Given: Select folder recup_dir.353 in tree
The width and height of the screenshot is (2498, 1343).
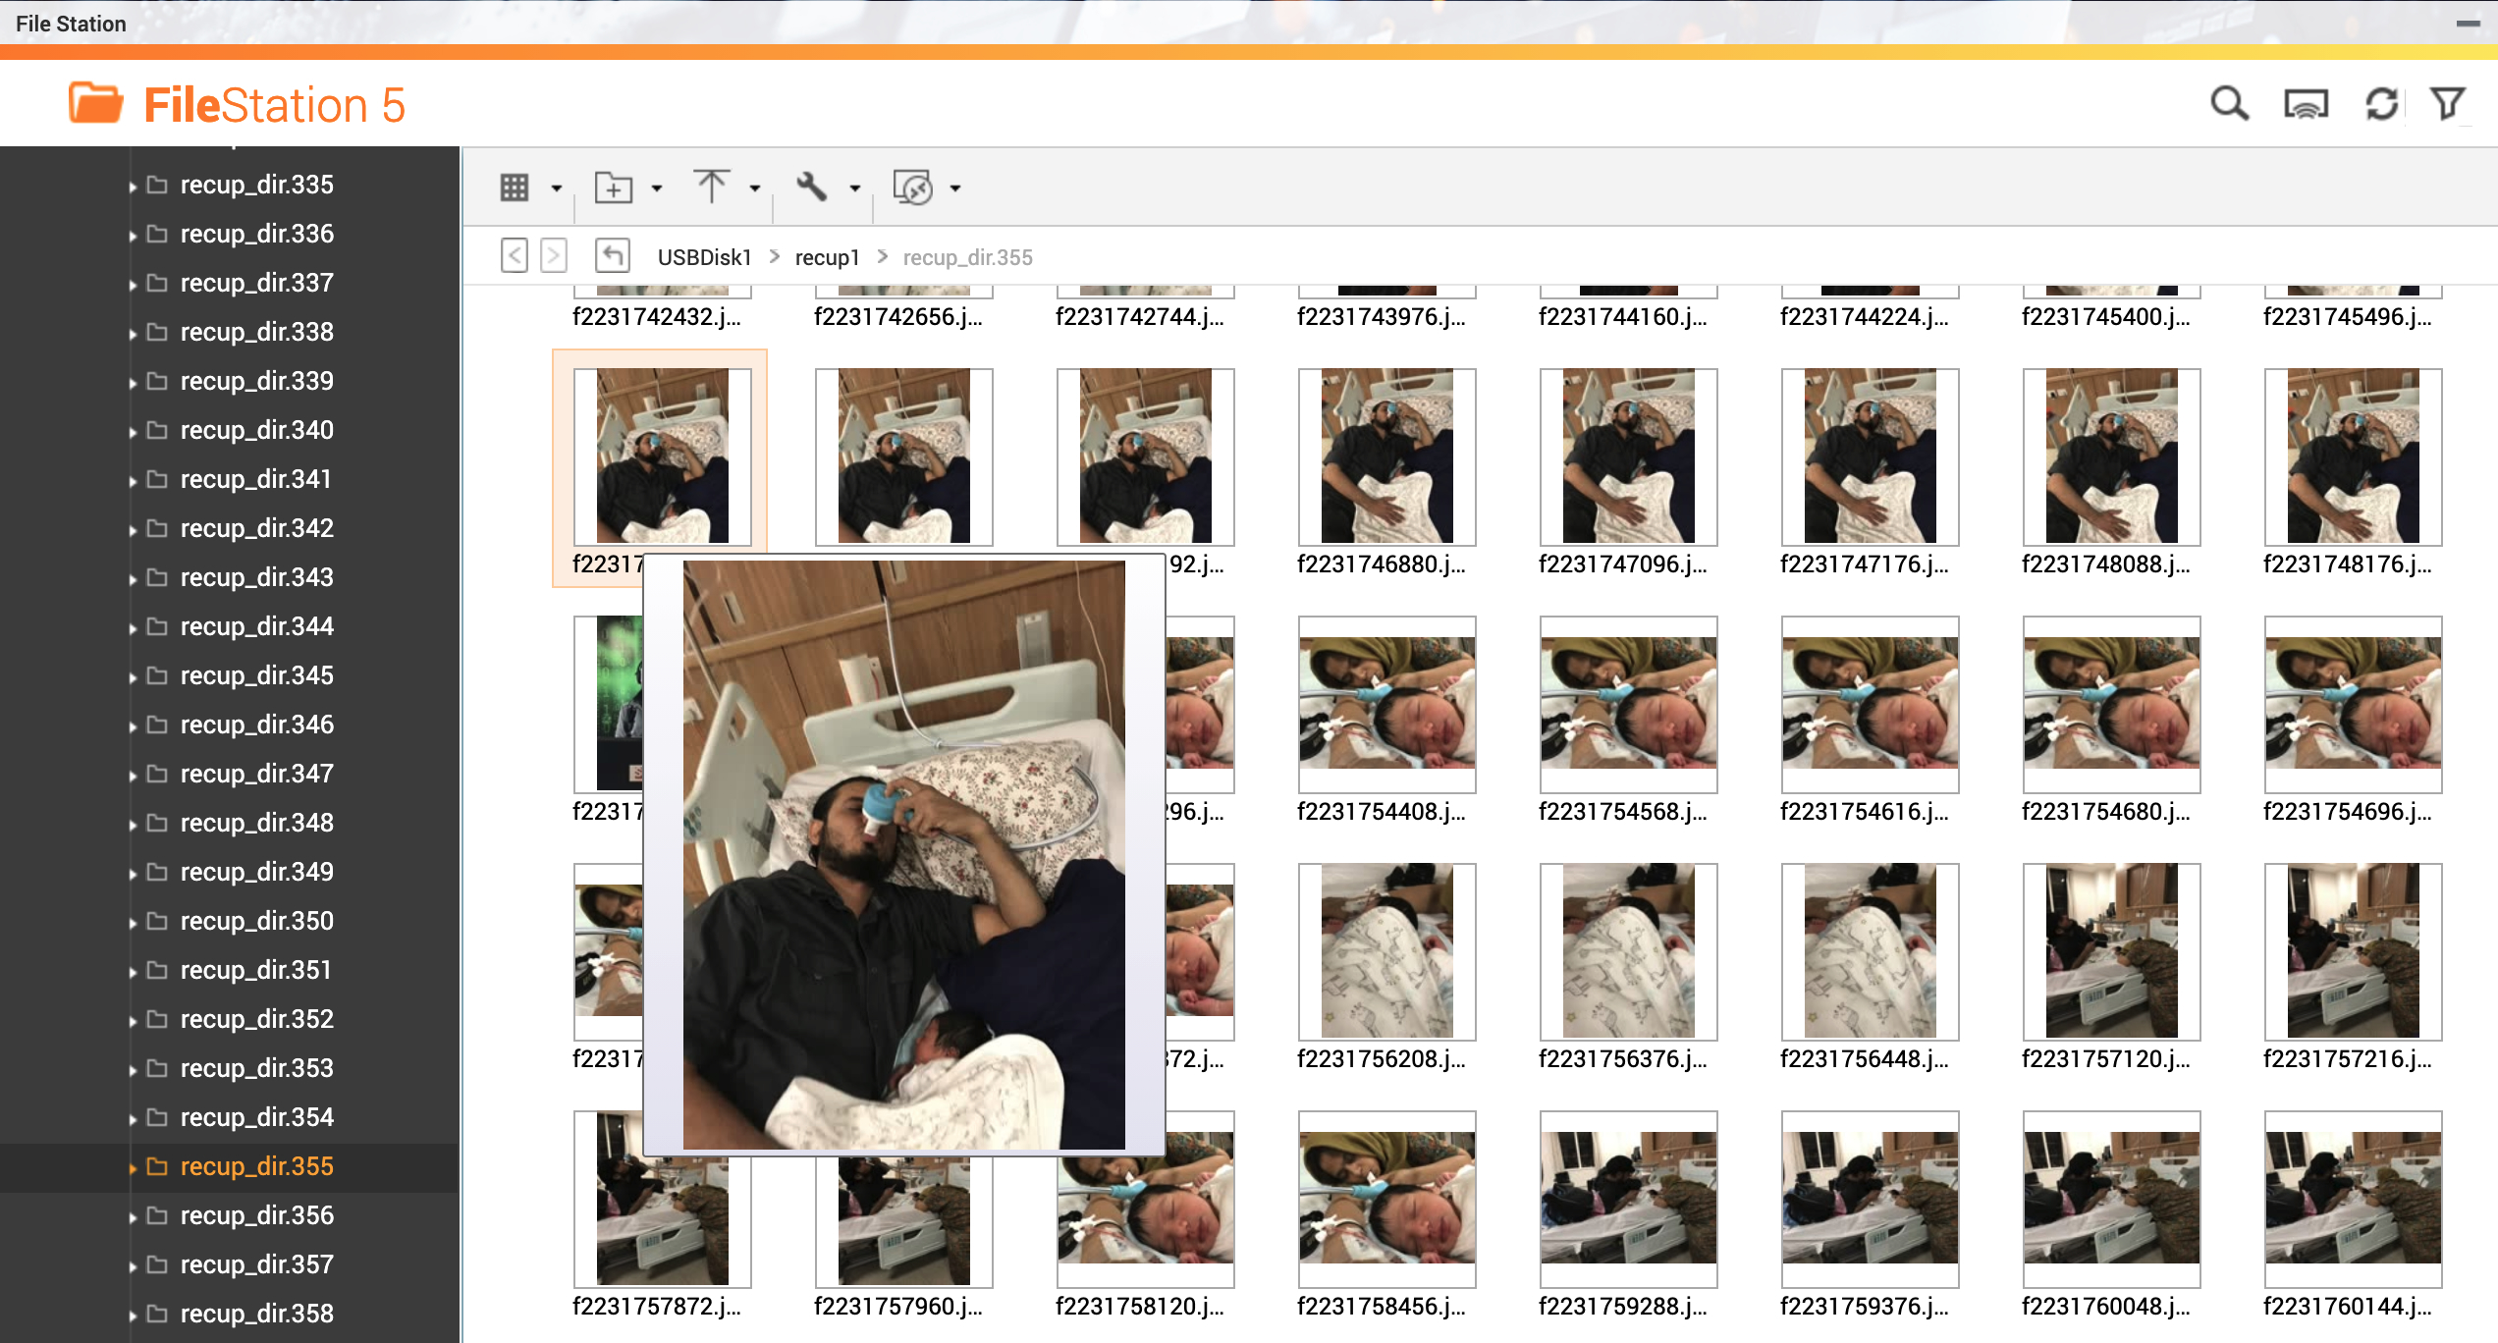Looking at the screenshot, I should (x=256, y=1068).
